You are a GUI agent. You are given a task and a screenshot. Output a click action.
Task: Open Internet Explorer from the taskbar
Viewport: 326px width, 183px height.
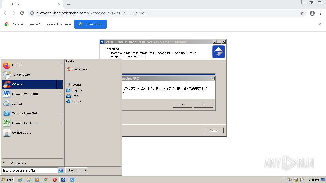20,180
